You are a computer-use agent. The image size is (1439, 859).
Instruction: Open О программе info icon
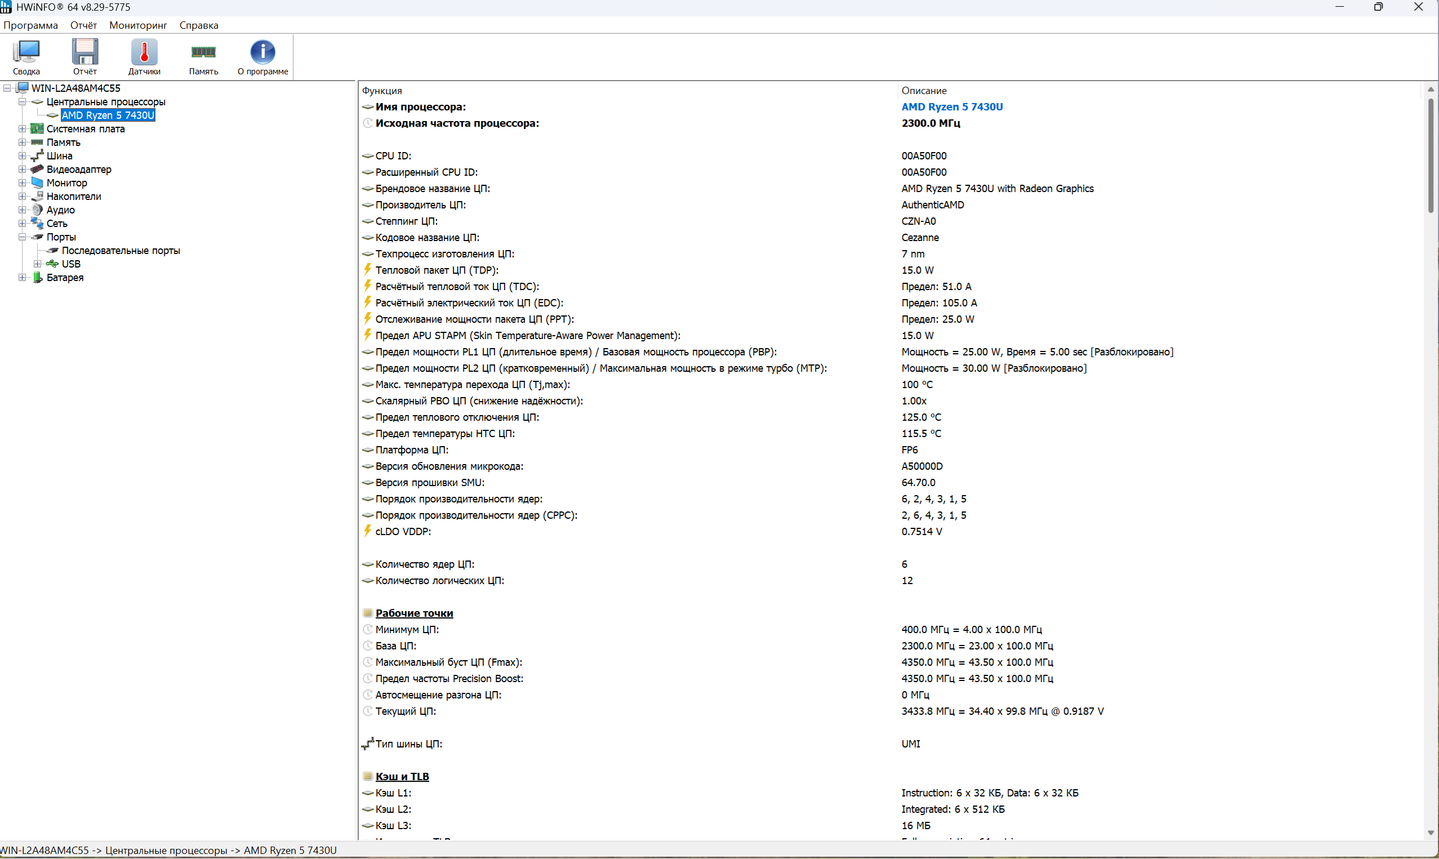pyautogui.click(x=262, y=56)
